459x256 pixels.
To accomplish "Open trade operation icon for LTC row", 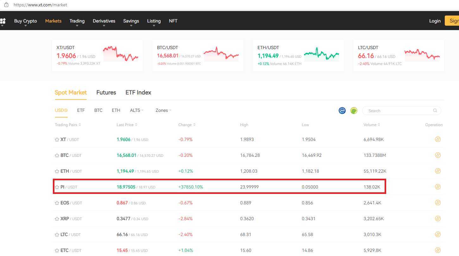I will (x=438, y=234).
